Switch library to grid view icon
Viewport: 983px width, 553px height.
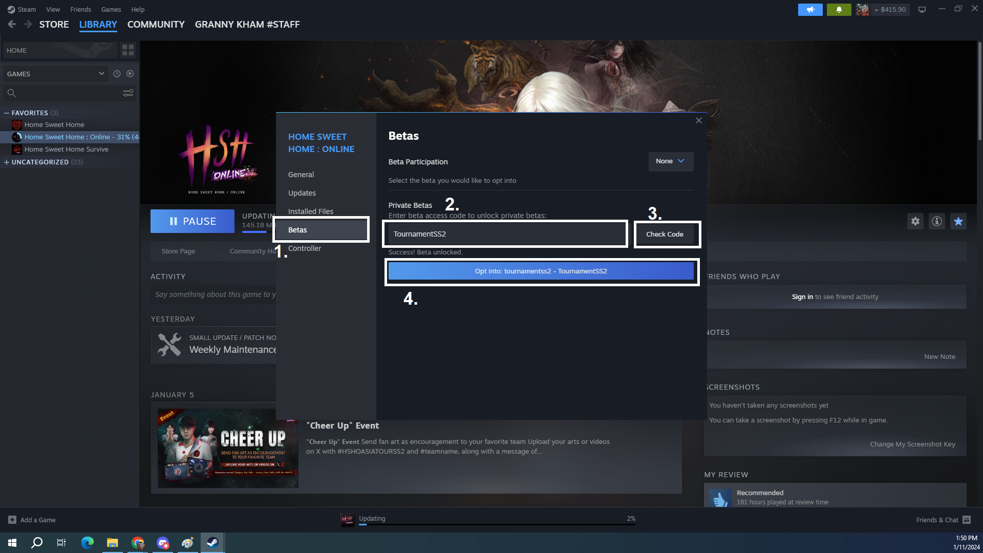click(127, 50)
